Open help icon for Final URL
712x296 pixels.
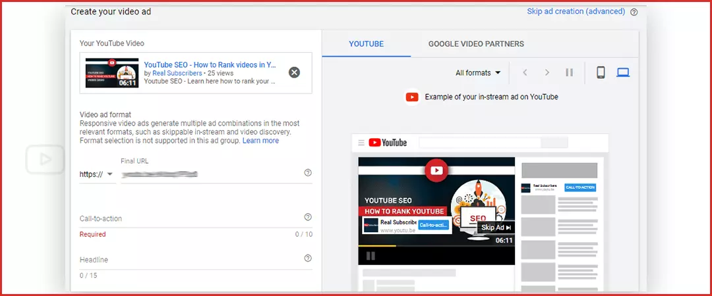tap(308, 173)
